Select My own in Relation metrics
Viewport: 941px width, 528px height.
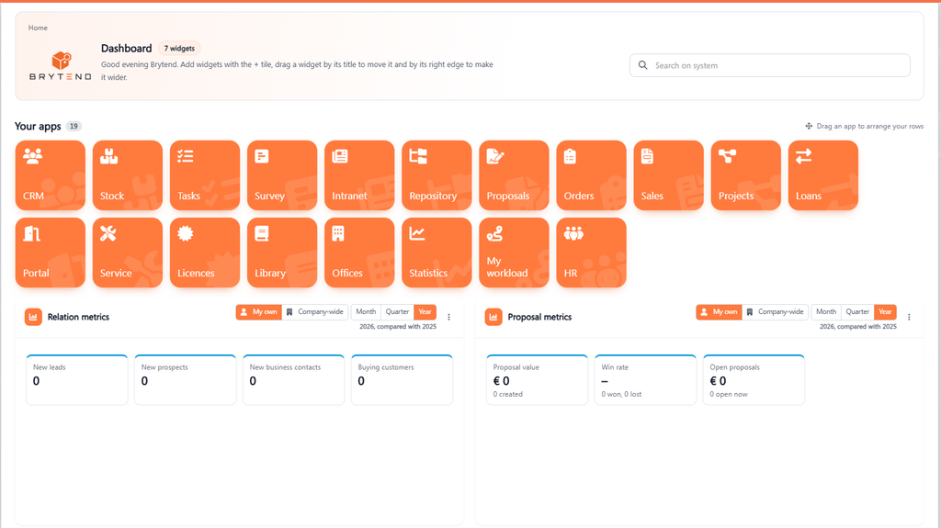[258, 312]
